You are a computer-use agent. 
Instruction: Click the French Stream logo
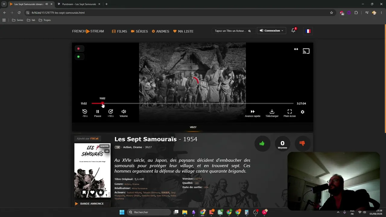pyautogui.click(x=88, y=31)
